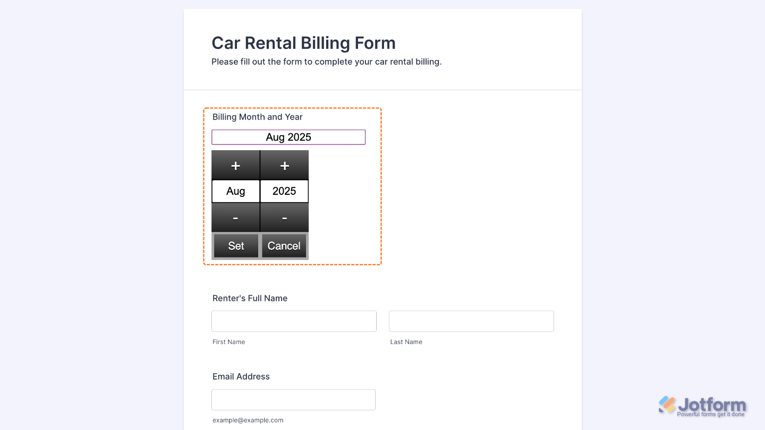Cancel the month and year picker
Viewport: 765px width, 430px height.
284,246
